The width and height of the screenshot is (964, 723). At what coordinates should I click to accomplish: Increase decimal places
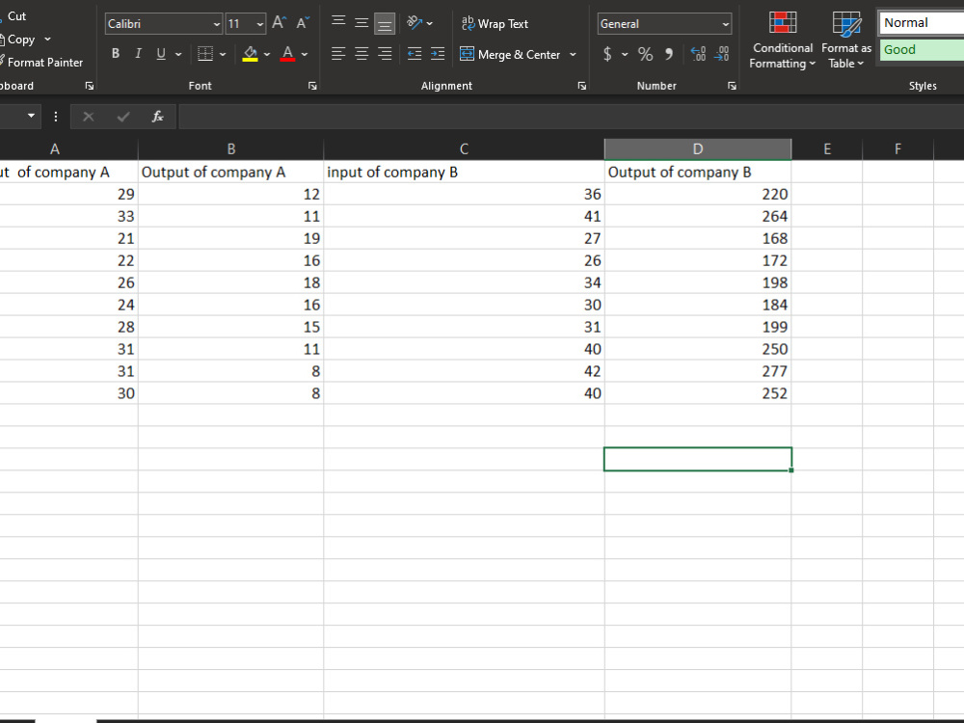pos(698,54)
